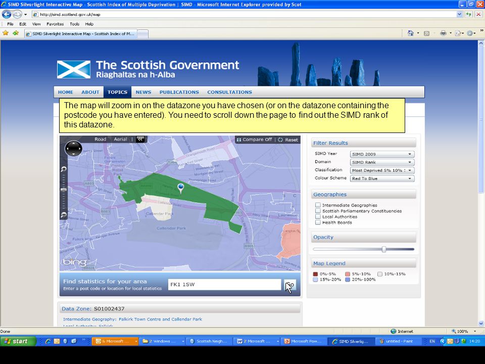
Task: Open address bar history dropdown arrow
Action: tap(459, 14)
